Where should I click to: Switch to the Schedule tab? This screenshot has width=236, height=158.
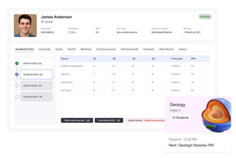[x=44, y=49]
